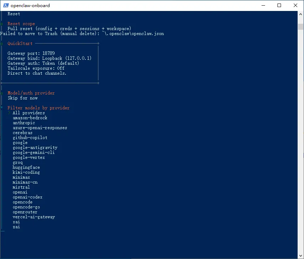
Task: Choose the mistral provider
Action: pyautogui.click(x=21, y=187)
